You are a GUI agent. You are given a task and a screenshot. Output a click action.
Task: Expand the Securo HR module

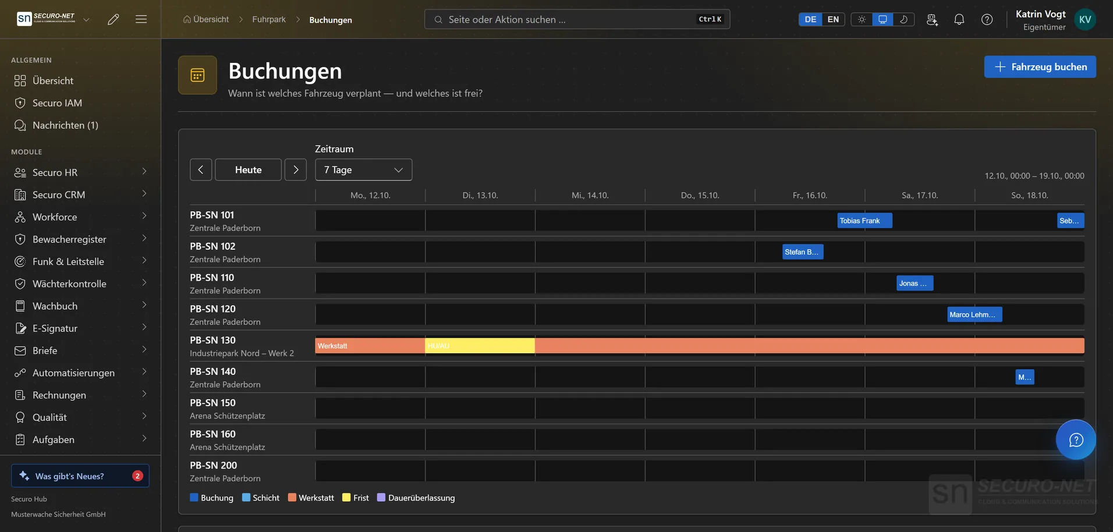(x=80, y=172)
